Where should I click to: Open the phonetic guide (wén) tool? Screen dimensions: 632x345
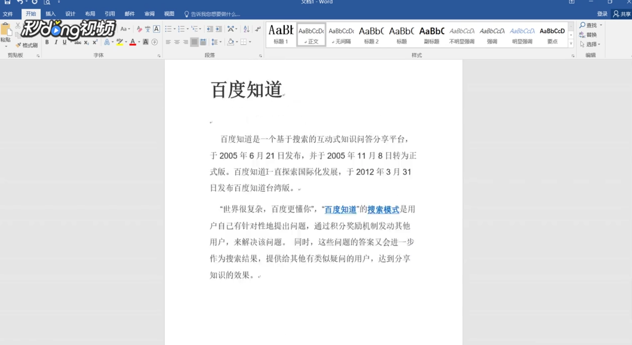[x=148, y=29]
